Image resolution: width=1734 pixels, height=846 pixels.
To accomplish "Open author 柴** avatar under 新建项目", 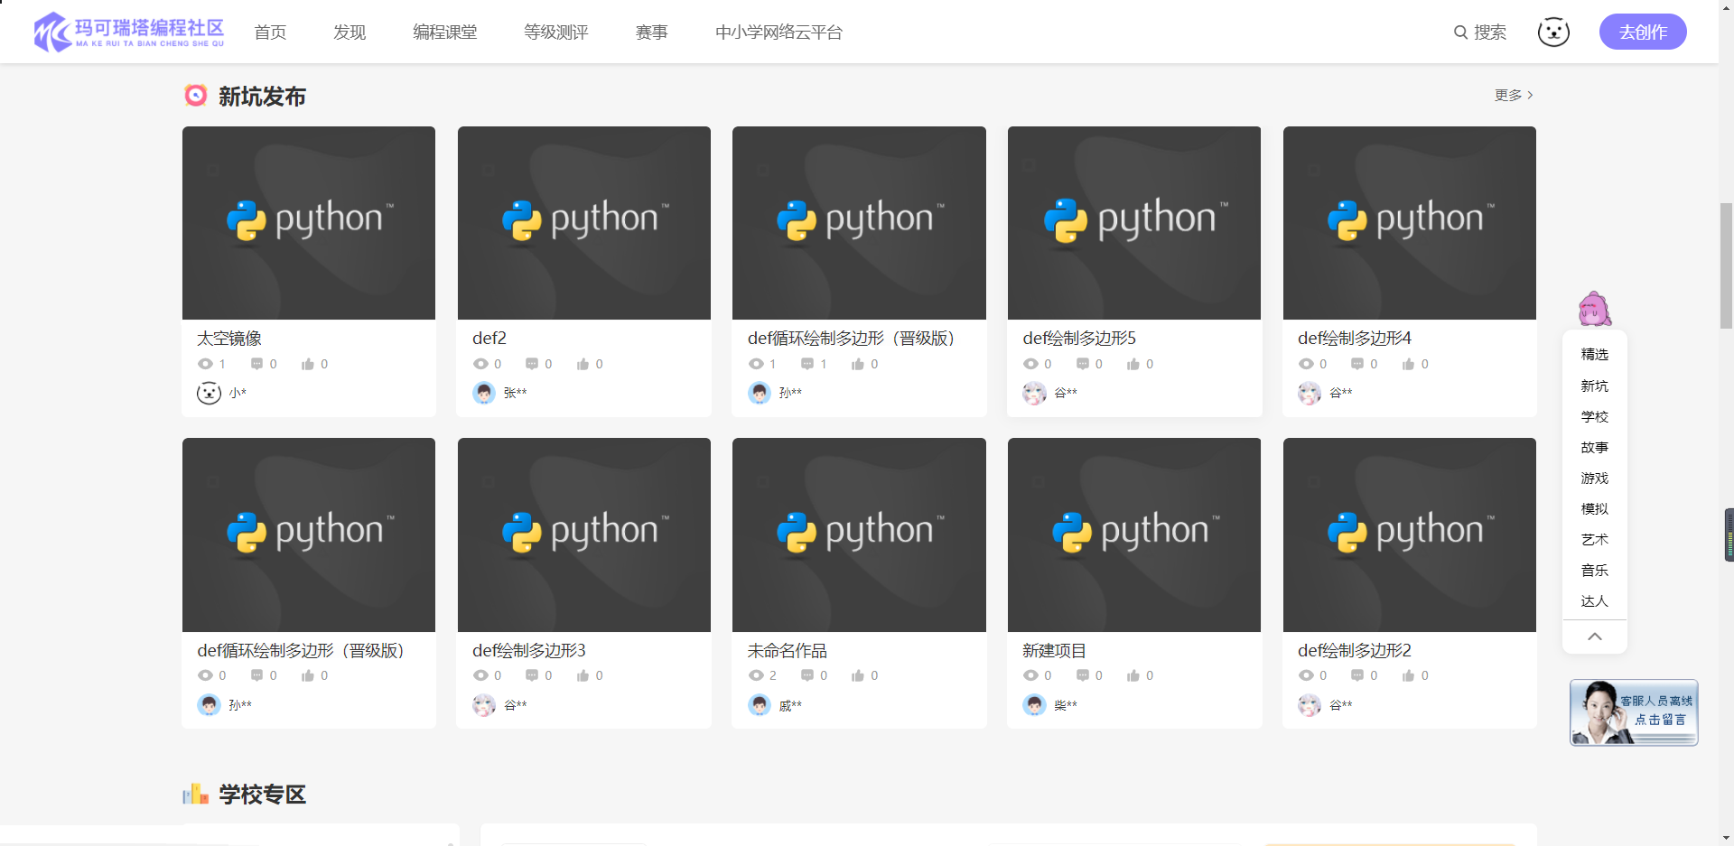I will 1034,705.
